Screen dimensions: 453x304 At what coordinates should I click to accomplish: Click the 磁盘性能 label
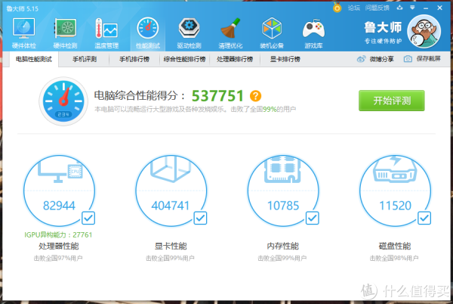click(x=395, y=247)
